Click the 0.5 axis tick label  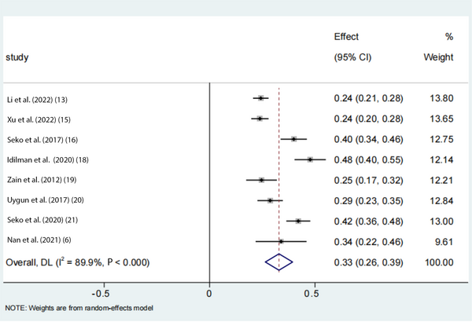(x=312, y=294)
